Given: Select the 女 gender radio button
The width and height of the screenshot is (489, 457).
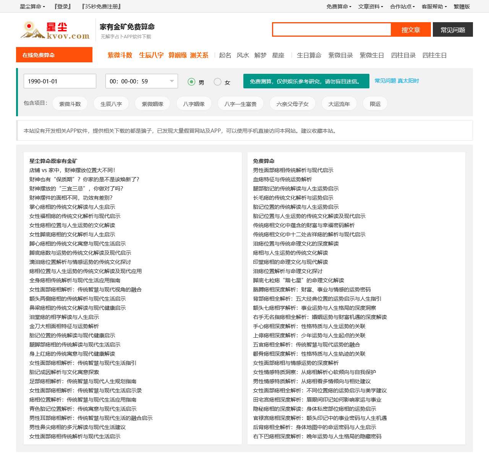Looking at the screenshot, I should pos(218,82).
